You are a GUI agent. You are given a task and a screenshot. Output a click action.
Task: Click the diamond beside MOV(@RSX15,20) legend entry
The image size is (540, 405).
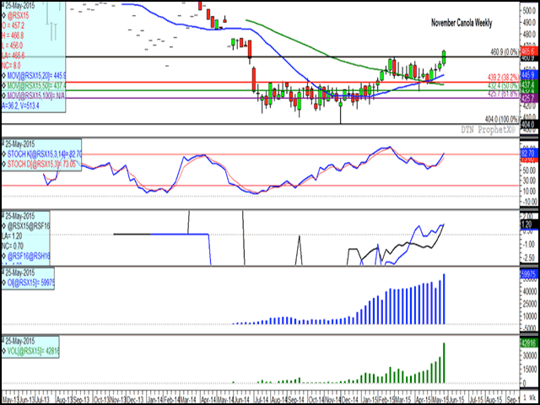coord(3,75)
